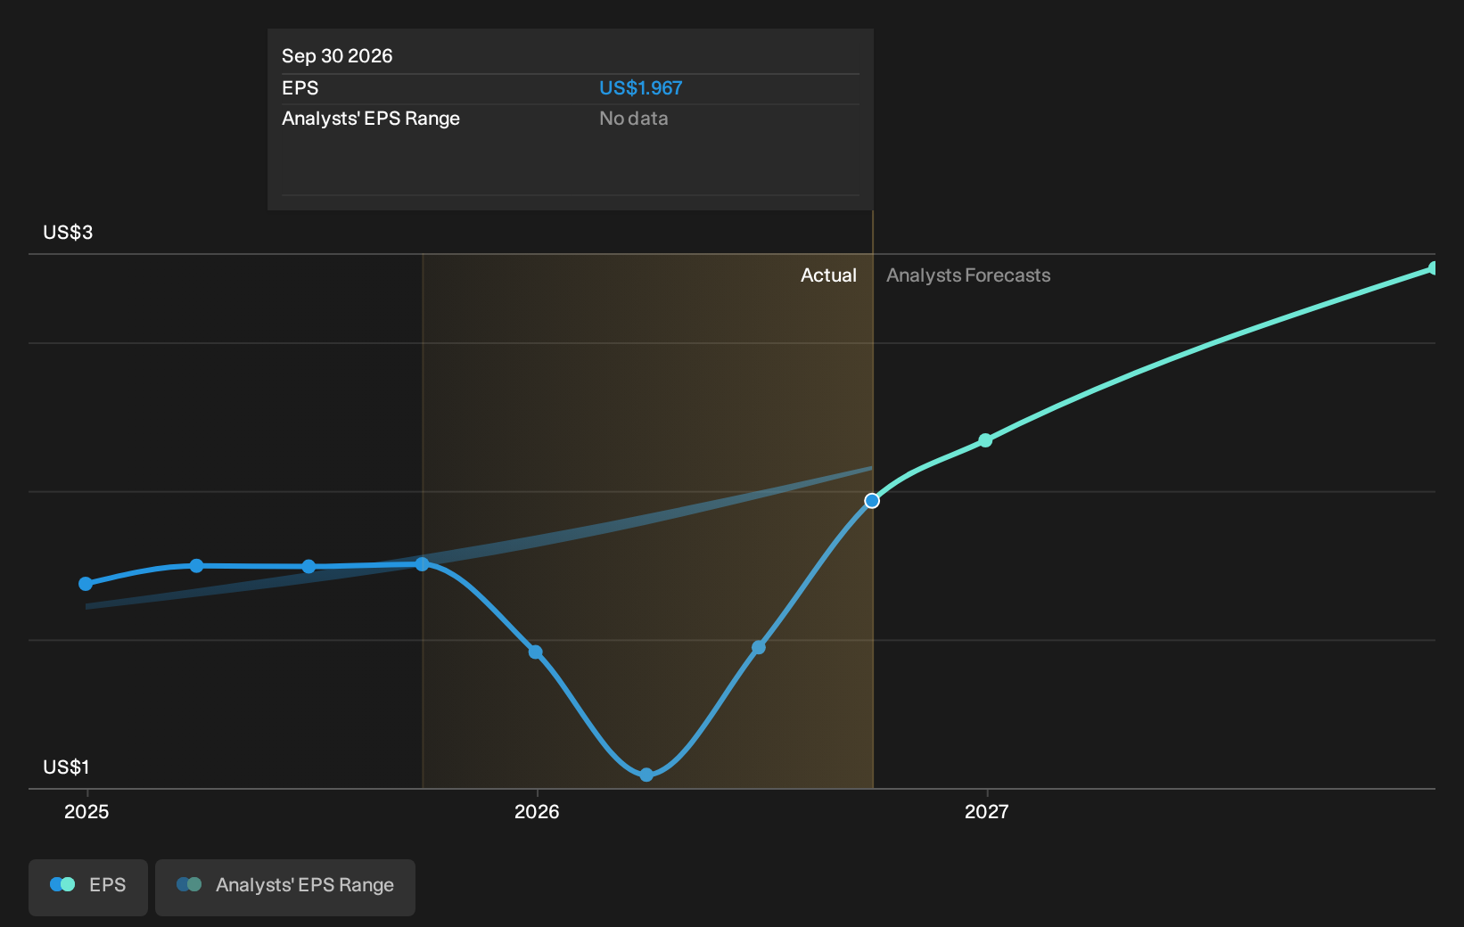The image size is (1464, 927).
Task: Click the 'EPS' row label in tooltip
Action: (300, 88)
